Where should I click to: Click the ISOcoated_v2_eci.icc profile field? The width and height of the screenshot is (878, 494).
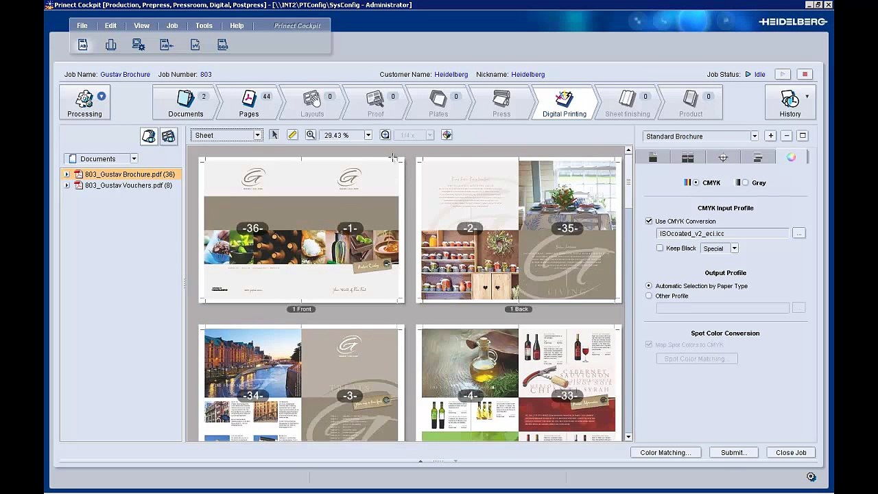(x=723, y=233)
